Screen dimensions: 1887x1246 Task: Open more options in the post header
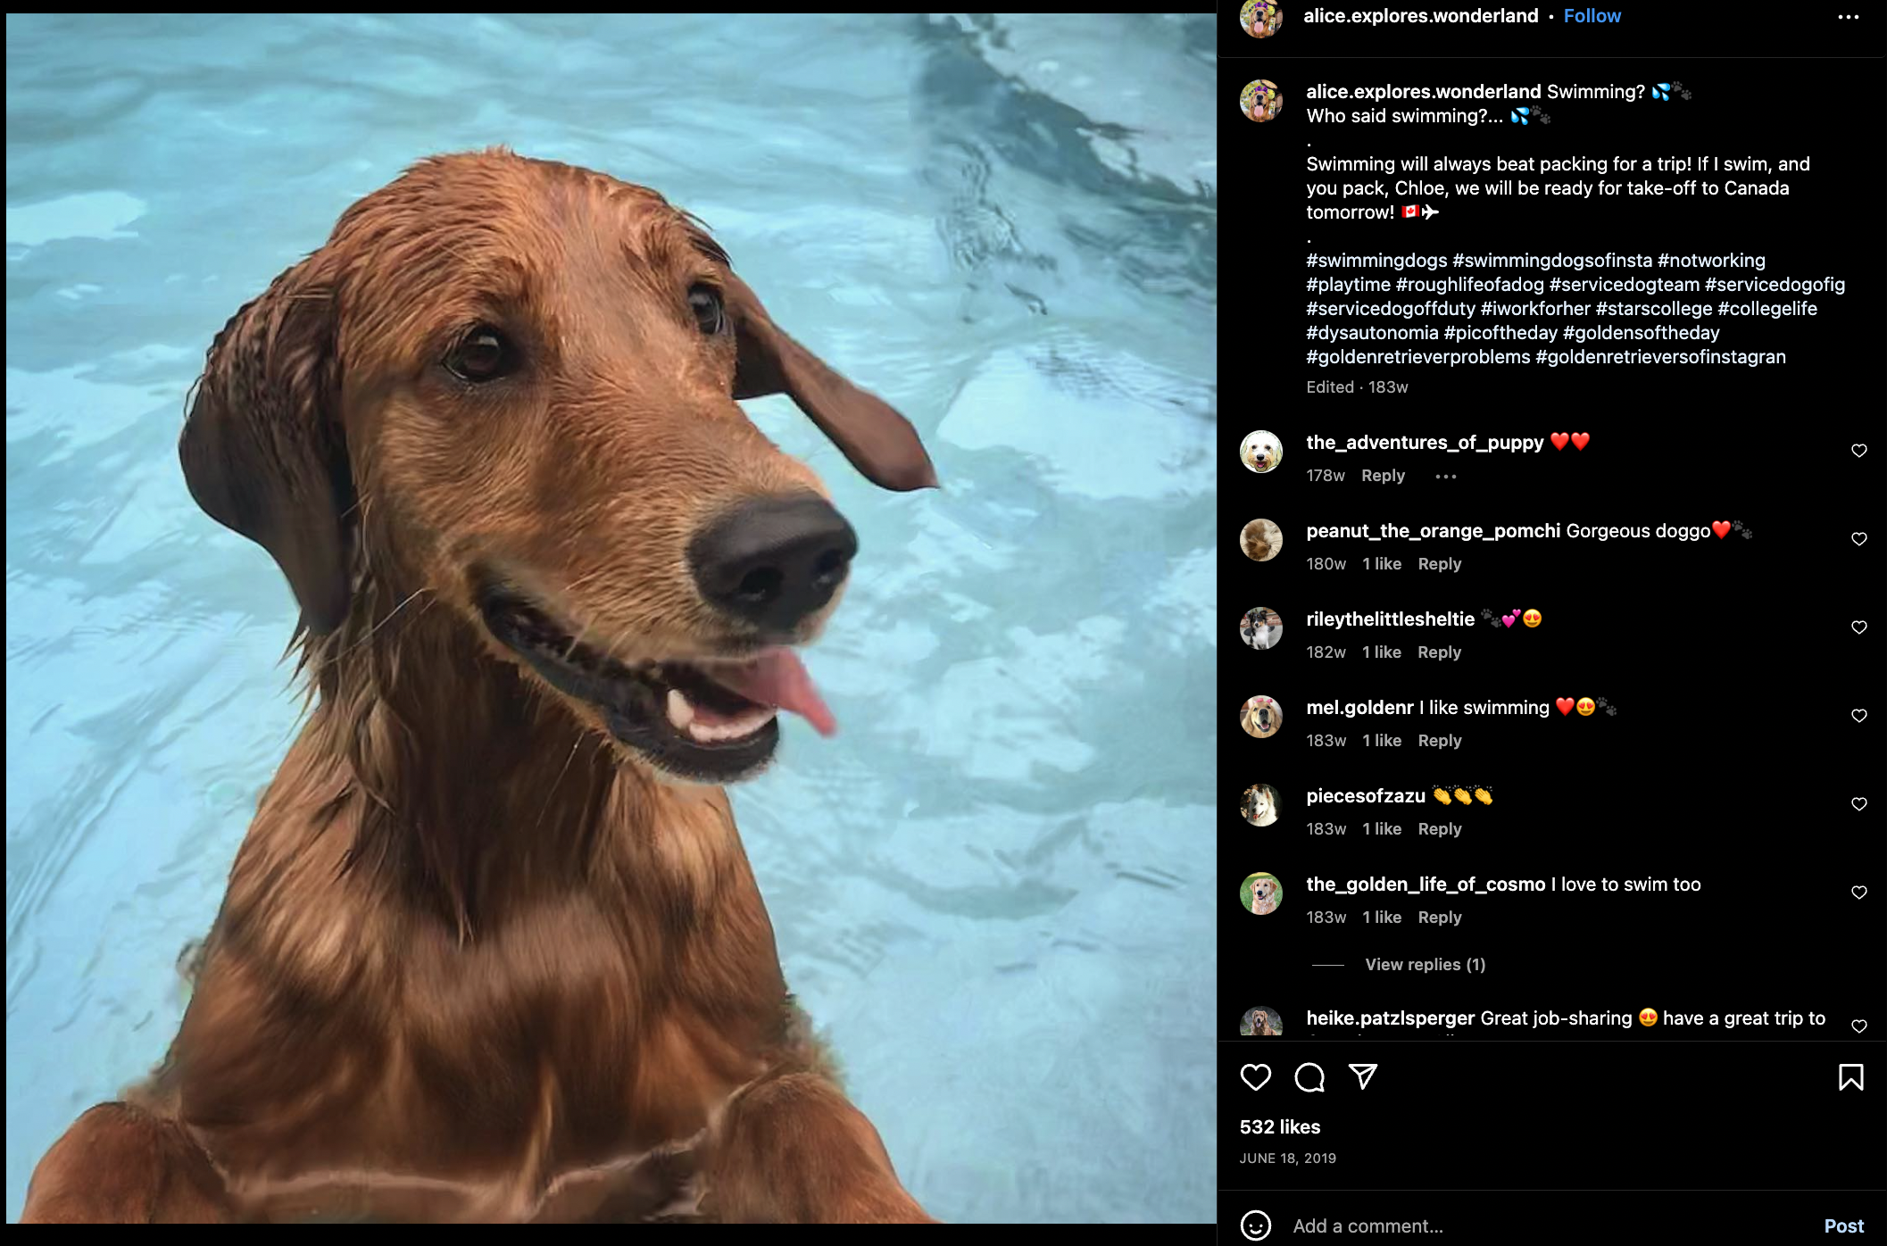pyautogui.click(x=1848, y=17)
